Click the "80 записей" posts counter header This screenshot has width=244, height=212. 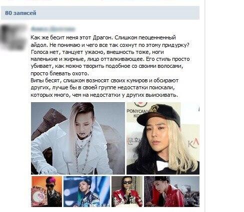[20, 13]
